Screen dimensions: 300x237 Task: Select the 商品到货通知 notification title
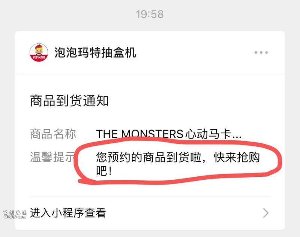69,101
